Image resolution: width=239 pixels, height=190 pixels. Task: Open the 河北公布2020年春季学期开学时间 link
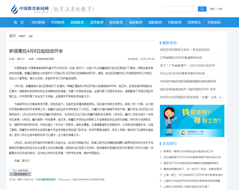182,73
